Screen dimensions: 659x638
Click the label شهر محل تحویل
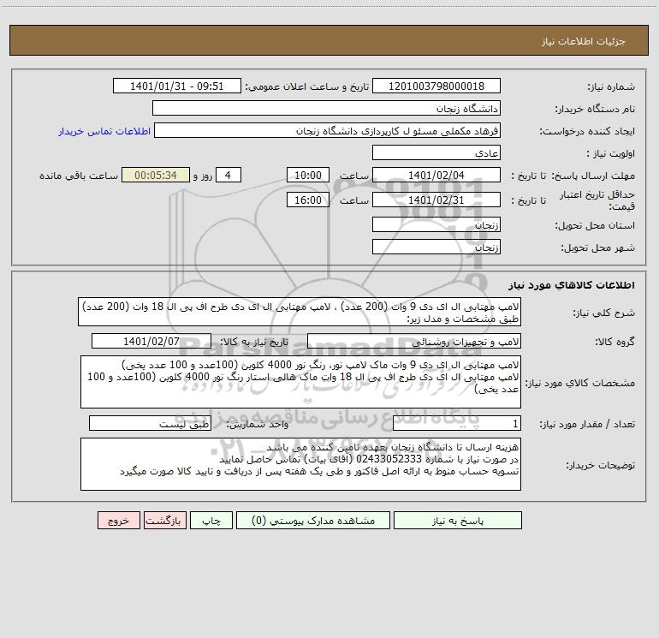coord(597,247)
